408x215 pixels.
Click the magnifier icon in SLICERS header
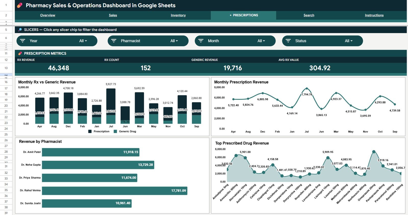pos(20,30)
